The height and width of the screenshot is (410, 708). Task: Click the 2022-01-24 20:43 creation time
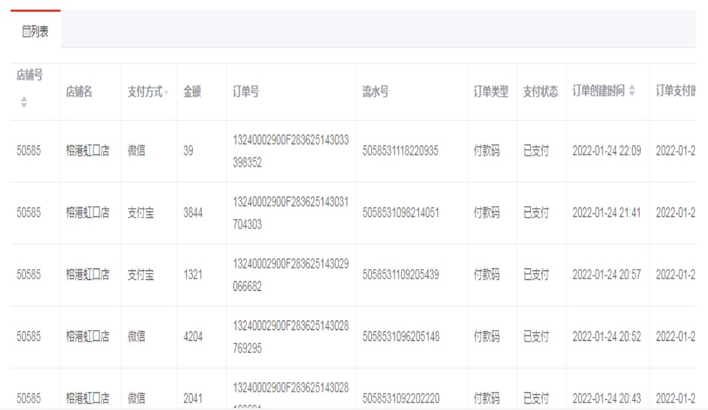(x=606, y=398)
